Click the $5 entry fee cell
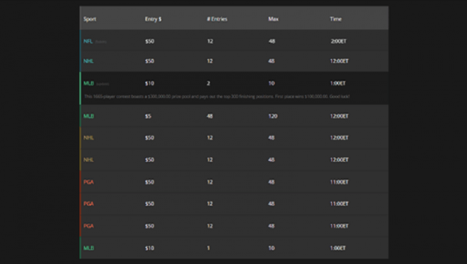 coord(148,116)
